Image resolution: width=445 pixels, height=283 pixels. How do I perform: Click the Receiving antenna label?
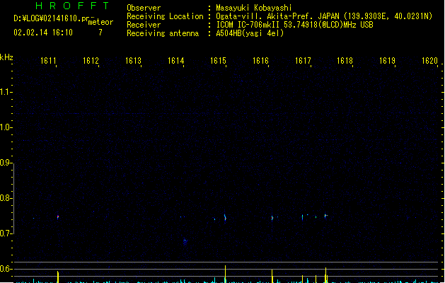click(x=163, y=33)
